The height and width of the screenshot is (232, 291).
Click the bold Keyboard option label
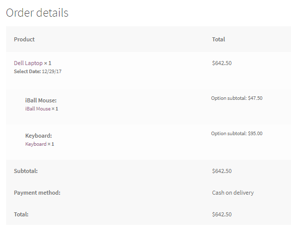click(x=39, y=136)
